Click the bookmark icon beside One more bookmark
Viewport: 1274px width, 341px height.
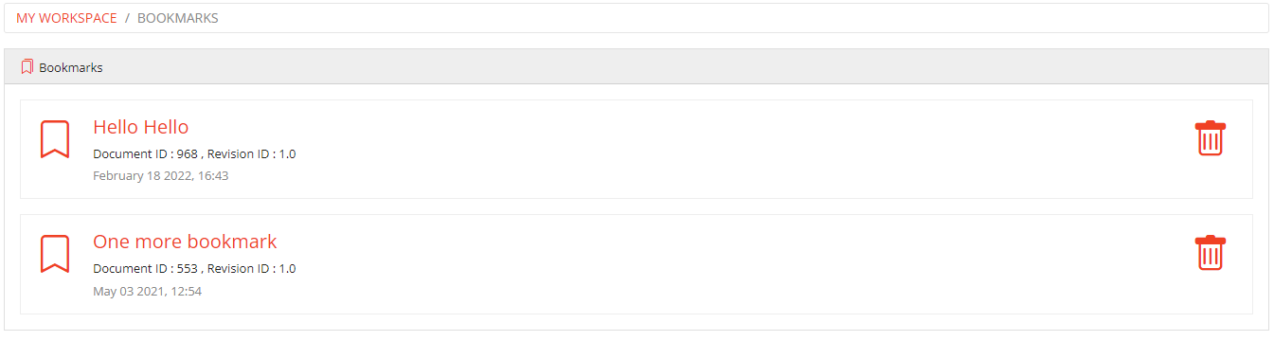(x=55, y=254)
